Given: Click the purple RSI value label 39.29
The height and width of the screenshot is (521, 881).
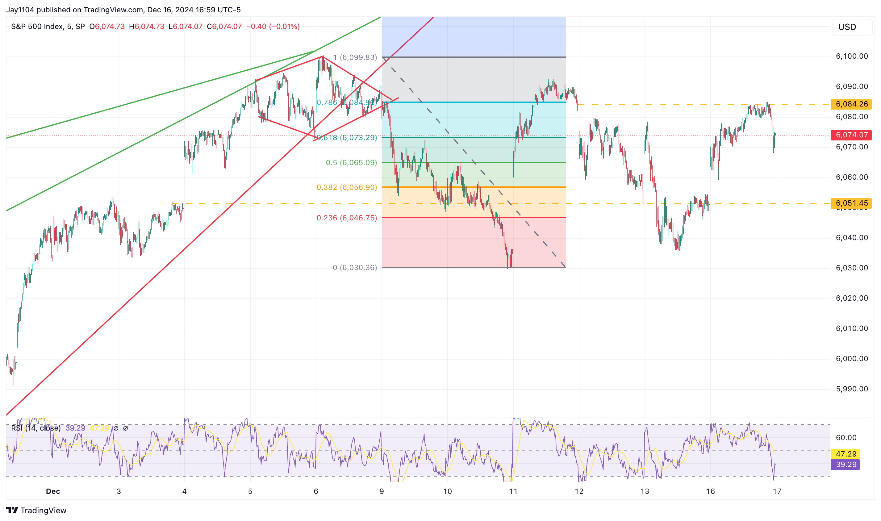Looking at the screenshot, I should click(846, 465).
